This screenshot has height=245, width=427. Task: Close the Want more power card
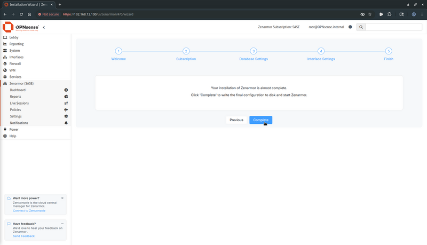62,198
